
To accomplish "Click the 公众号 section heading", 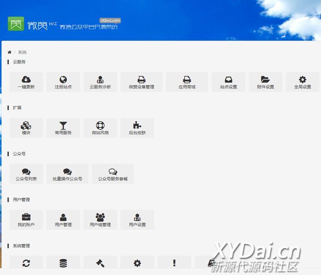I will point(19,154).
